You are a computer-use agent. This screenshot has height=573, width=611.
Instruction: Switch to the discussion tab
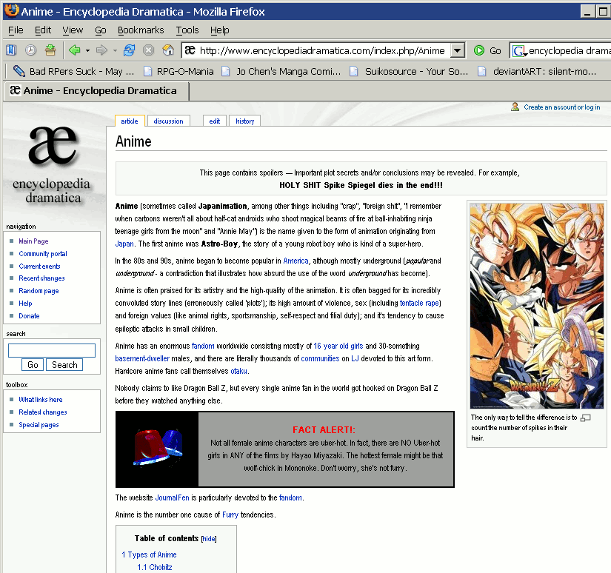click(168, 121)
